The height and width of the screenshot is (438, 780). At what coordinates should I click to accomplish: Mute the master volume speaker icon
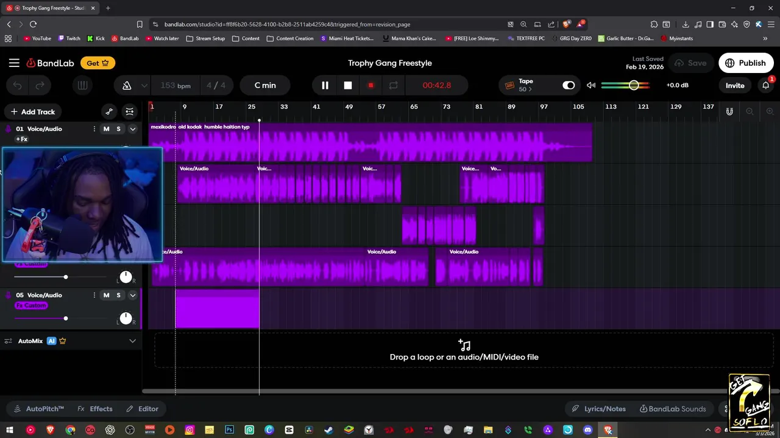(591, 85)
